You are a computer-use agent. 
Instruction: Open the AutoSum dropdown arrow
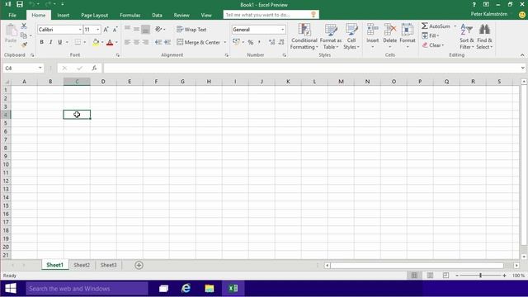point(455,26)
